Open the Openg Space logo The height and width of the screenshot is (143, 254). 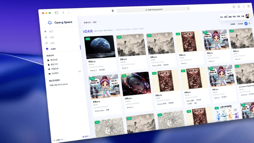click(x=60, y=22)
